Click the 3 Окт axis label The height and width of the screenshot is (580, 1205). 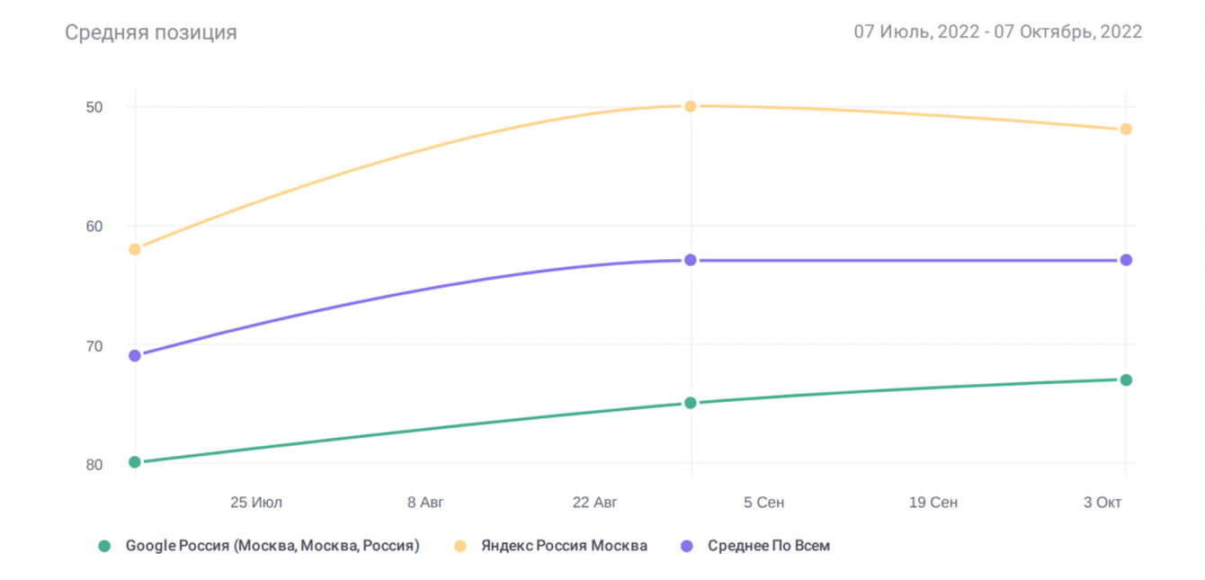point(1102,503)
